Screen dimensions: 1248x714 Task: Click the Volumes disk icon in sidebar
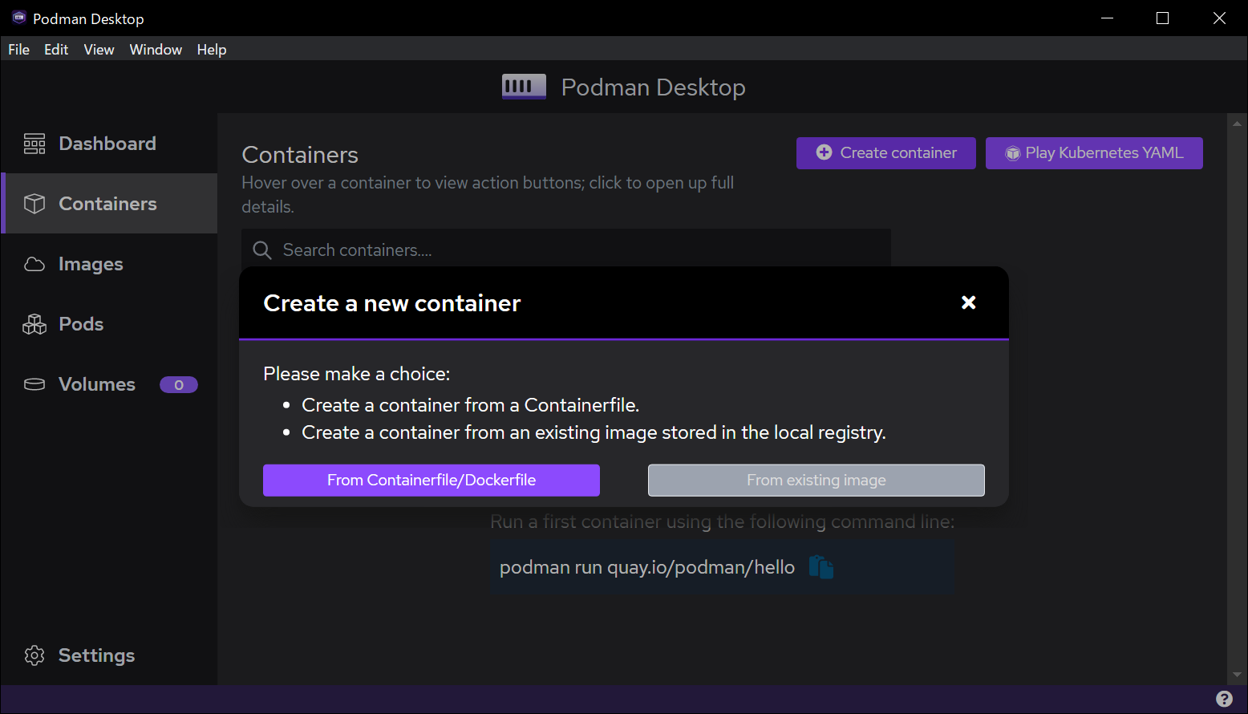click(x=34, y=384)
